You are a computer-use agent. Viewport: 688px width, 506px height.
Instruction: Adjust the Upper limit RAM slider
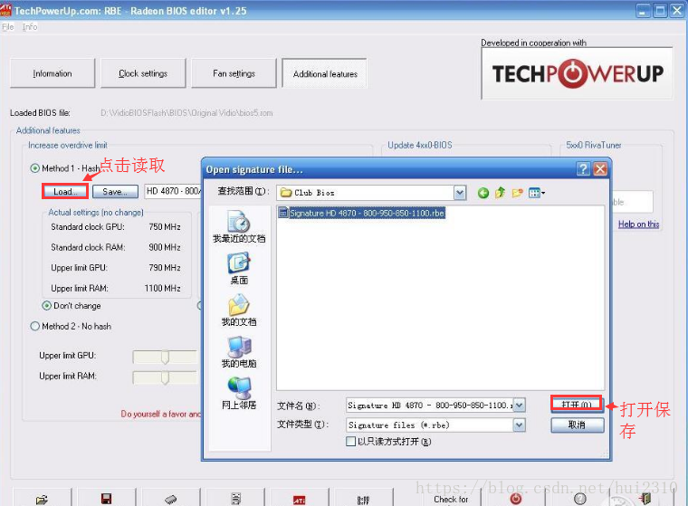tap(165, 377)
